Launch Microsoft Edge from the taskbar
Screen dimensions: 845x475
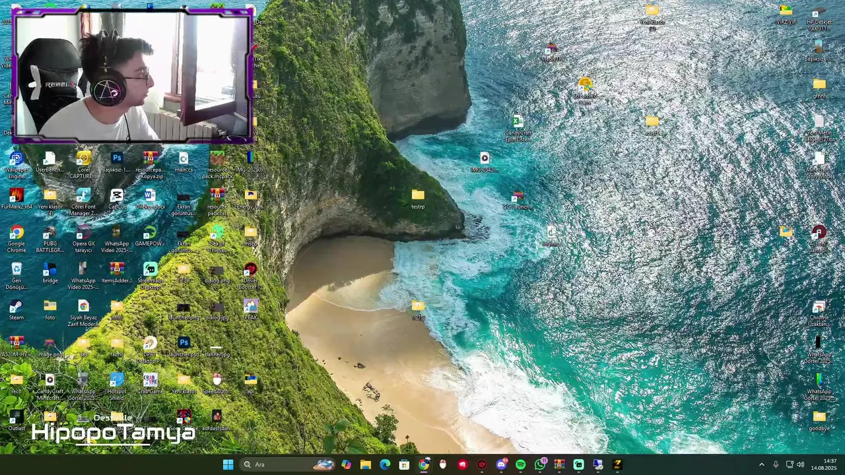coord(385,464)
